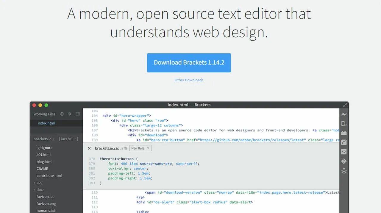Click the font property on line 379
Viewport: 381px width, 213px height.
click(113, 164)
